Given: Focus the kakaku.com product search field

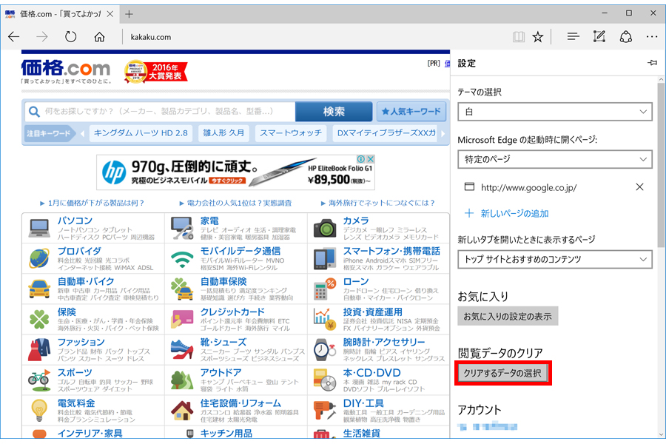Looking at the screenshot, I should [x=160, y=111].
